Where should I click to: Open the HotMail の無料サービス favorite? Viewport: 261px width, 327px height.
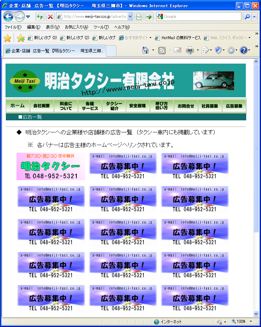tap(178, 38)
